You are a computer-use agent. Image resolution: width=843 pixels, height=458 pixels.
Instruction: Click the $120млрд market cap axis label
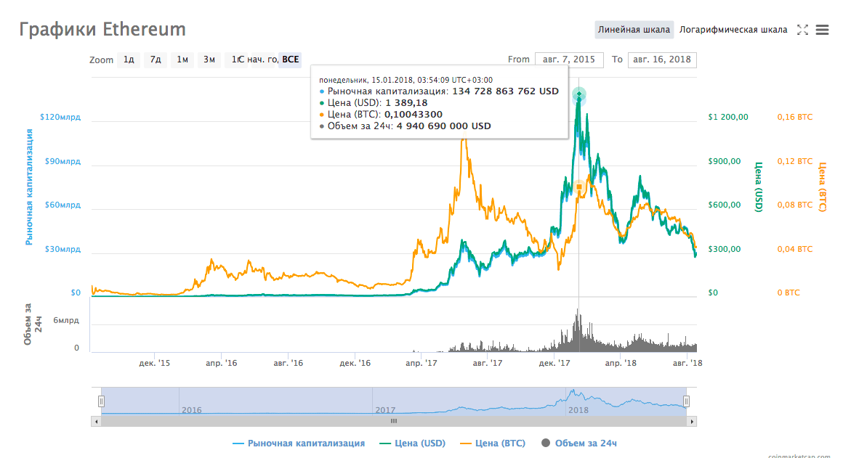pos(60,117)
